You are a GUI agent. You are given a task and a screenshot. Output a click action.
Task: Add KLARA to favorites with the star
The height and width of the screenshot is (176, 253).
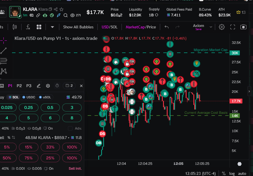coord(61,9)
